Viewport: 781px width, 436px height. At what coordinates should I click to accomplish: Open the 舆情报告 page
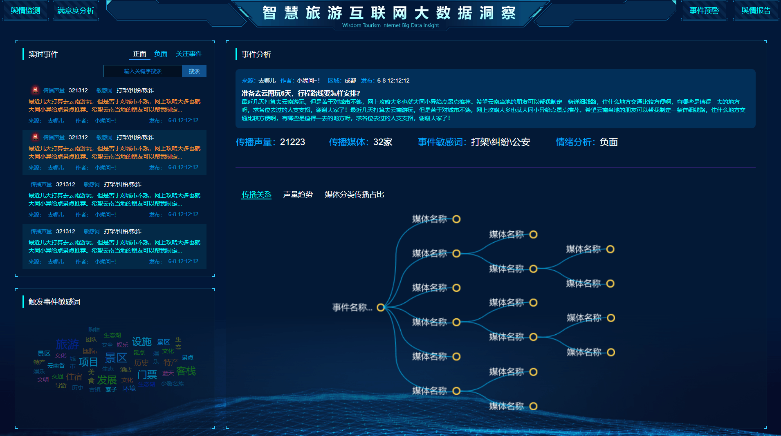756,11
